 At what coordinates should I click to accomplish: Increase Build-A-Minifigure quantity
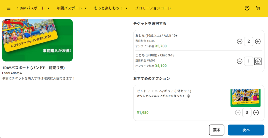256,113
